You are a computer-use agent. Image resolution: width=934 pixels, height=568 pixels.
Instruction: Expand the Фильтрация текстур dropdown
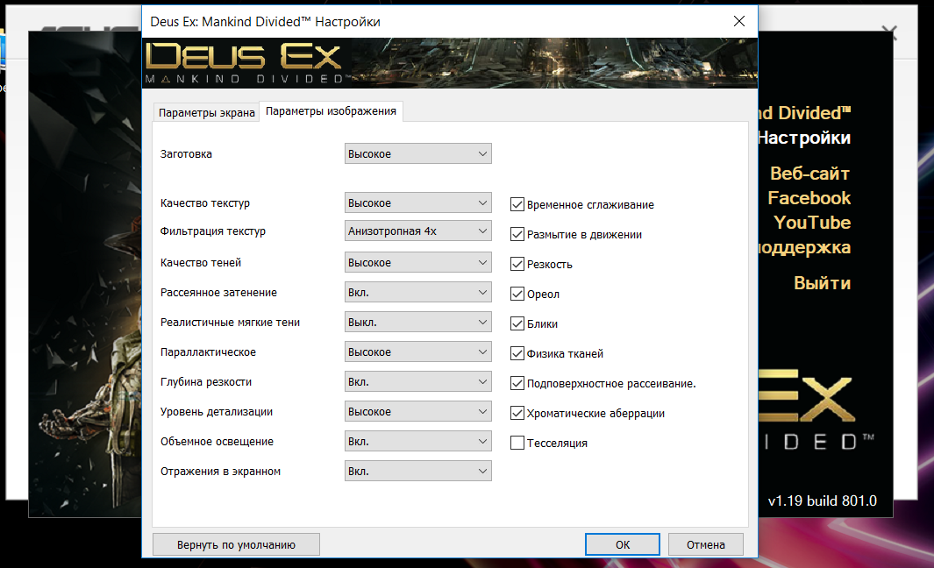[418, 231]
